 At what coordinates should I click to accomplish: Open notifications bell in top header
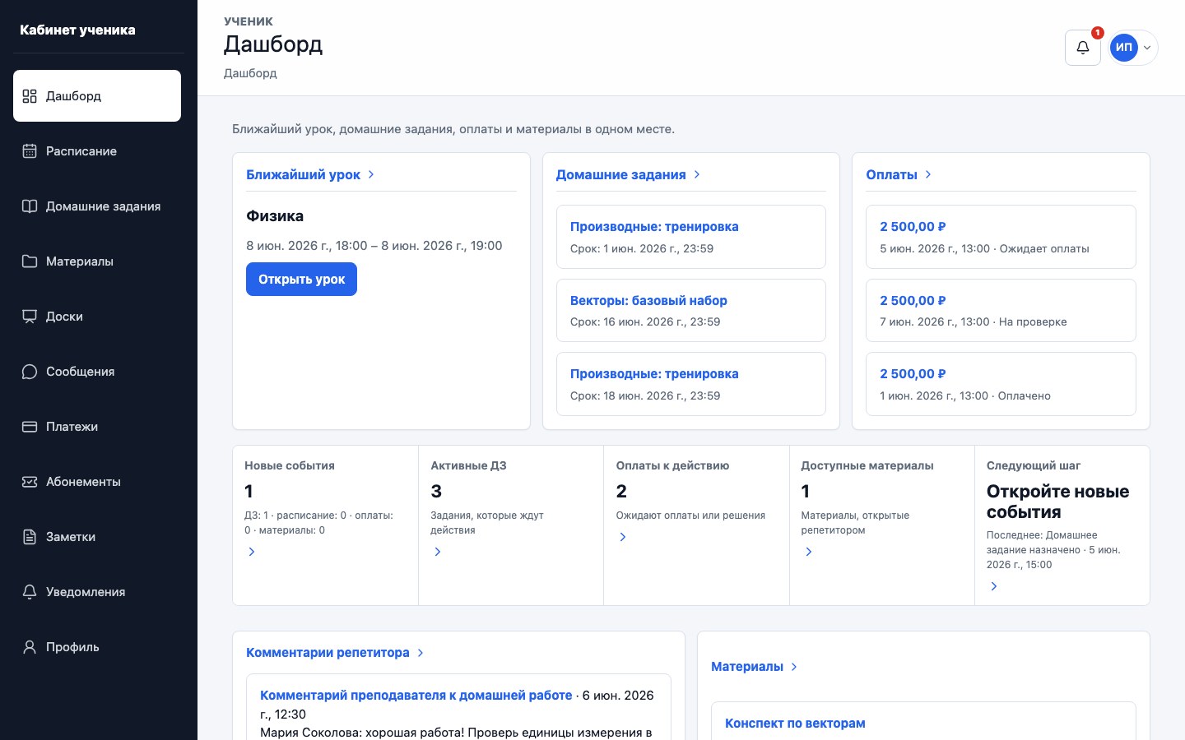[x=1083, y=48]
